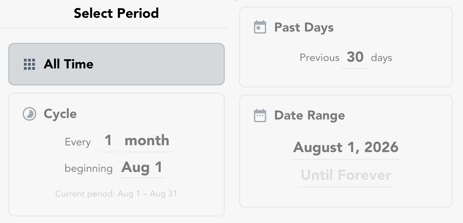Click the Date Range heading text
The image size is (463, 223).
pos(310,115)
